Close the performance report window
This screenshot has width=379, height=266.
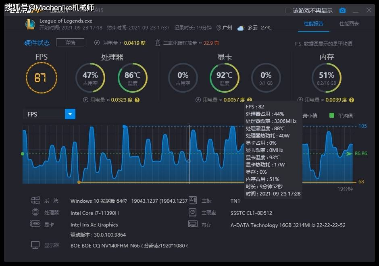(x=369, y=10)
